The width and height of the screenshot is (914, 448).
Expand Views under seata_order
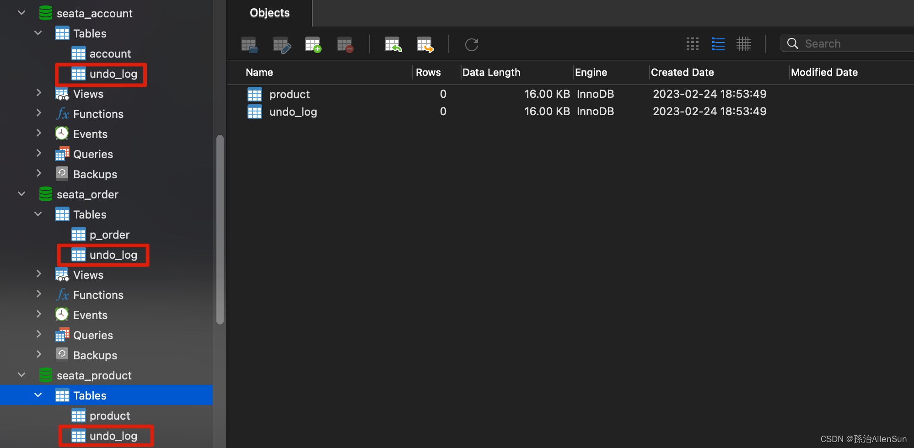point(39,274)
